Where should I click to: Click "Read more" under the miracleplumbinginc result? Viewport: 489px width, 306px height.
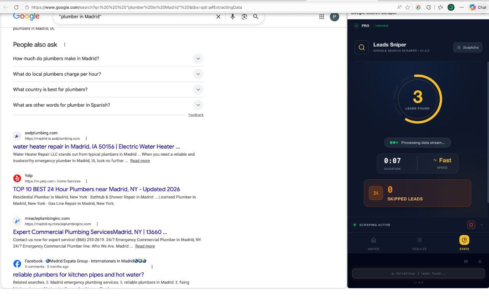click(x=145, y=246)
